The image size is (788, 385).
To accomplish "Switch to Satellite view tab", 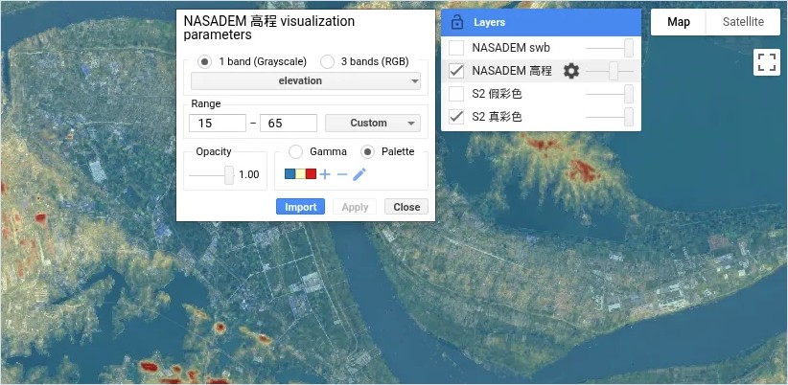I will click(743, 22).
